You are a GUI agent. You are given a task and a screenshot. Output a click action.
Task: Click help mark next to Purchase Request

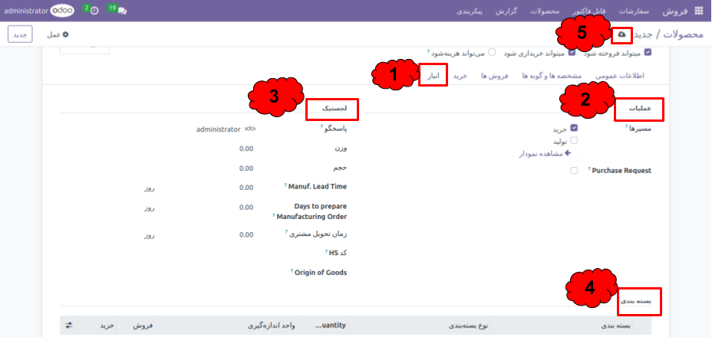click(590, 168)
